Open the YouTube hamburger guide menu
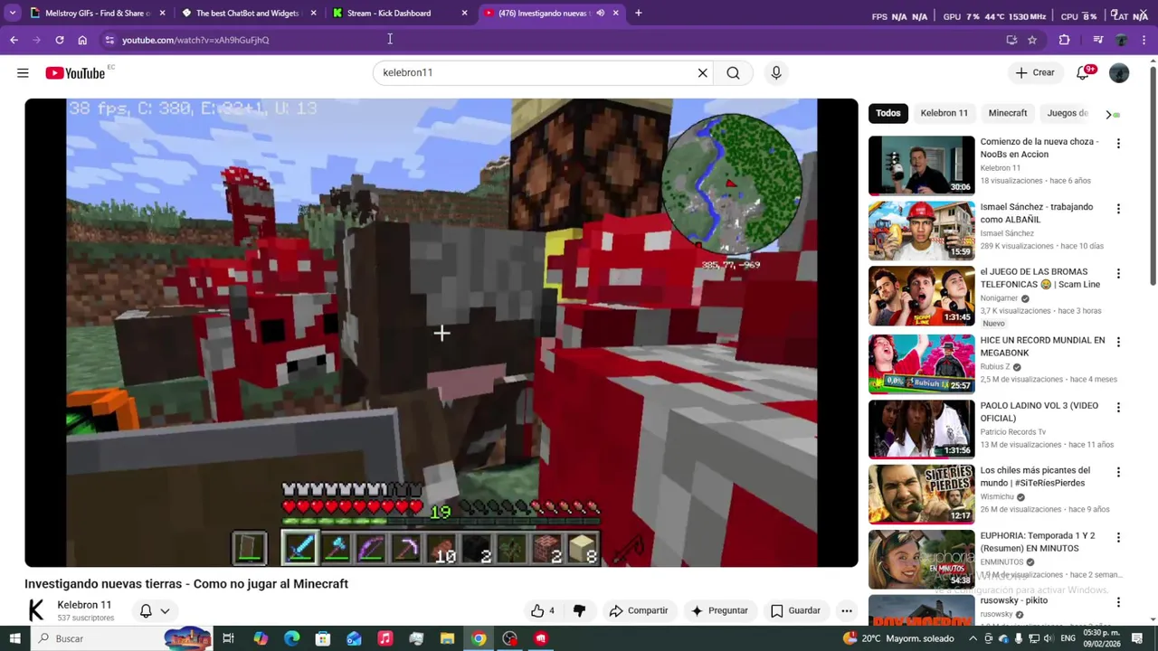Screen dimensions: 1158x651 pos(23,73)
